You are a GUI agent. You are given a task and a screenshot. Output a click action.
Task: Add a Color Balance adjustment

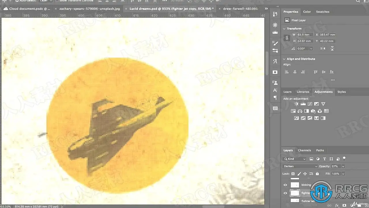(300, 111)
